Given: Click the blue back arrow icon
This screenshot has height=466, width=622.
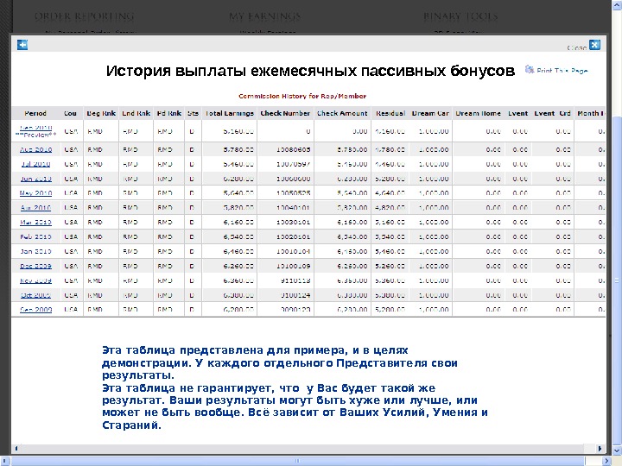Looking at the screenshot, I should tap(22, 45).
